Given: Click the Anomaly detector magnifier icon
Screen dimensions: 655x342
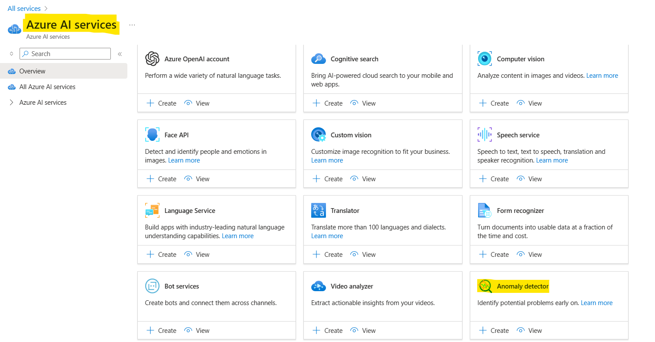Looking at the screenshot, I should pos(485,286).
